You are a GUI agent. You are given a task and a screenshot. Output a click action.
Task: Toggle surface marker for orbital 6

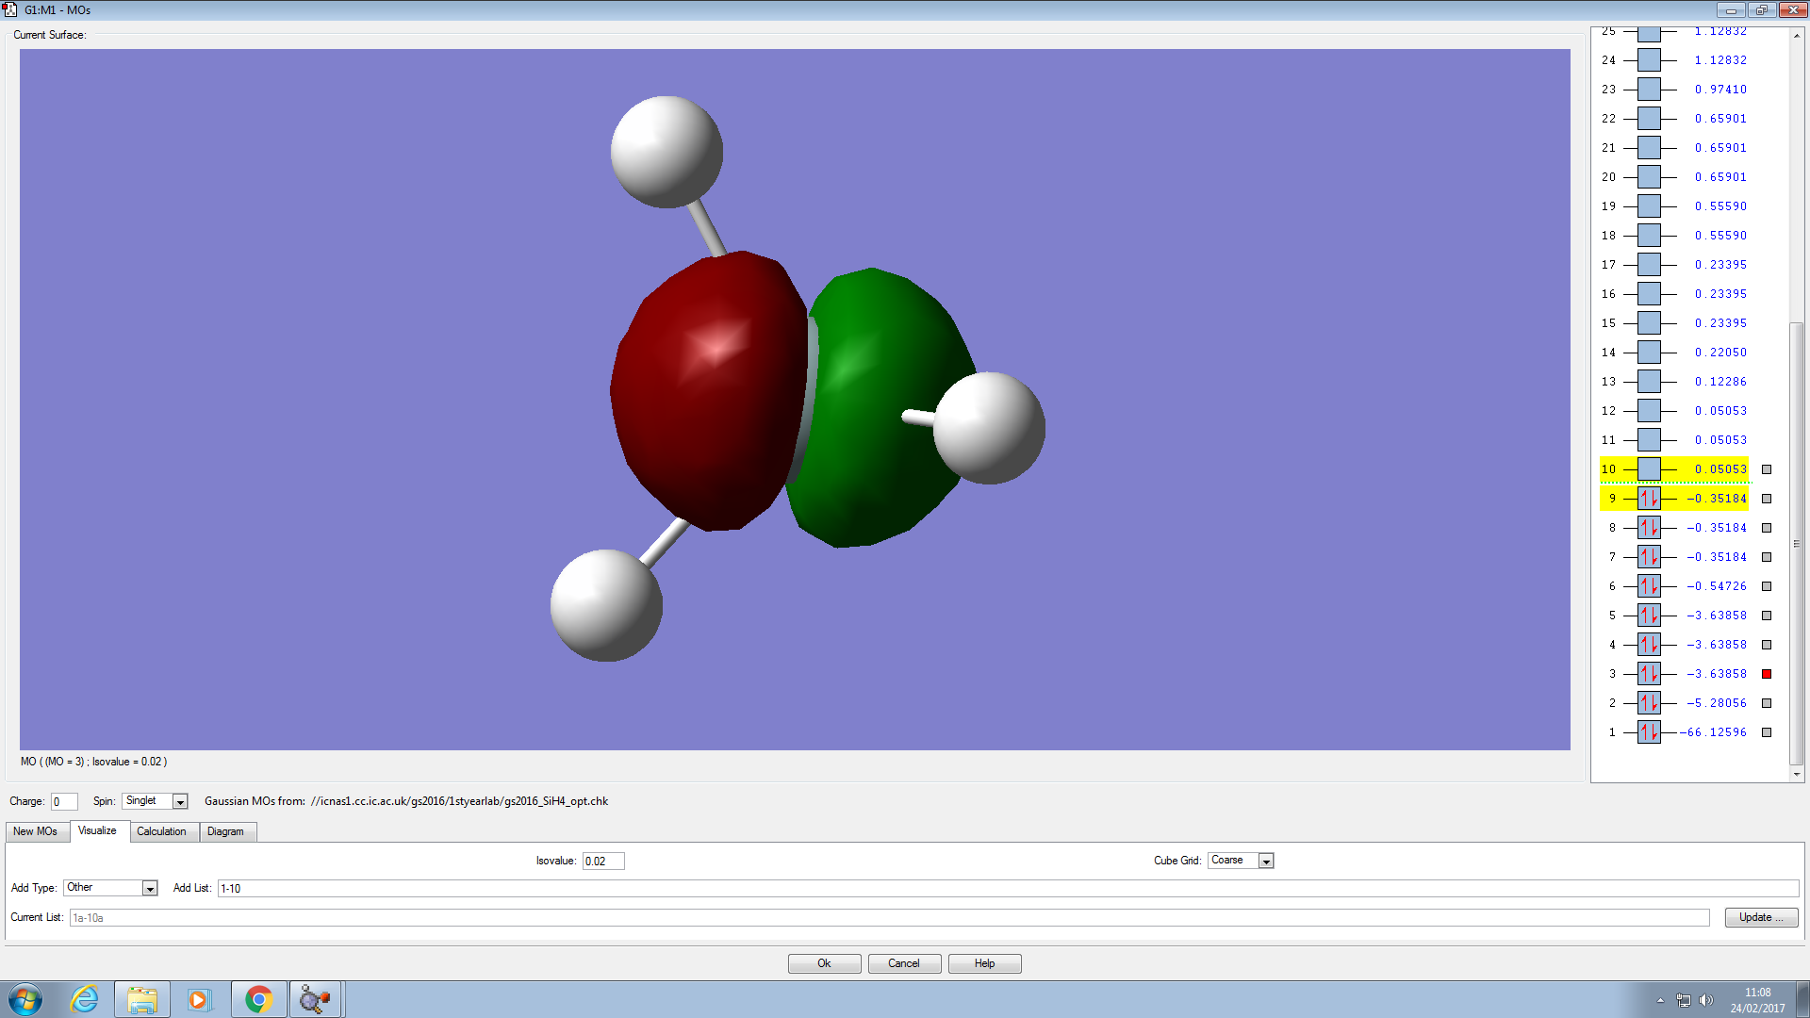pyautogui.click(x=1767, y=586)
